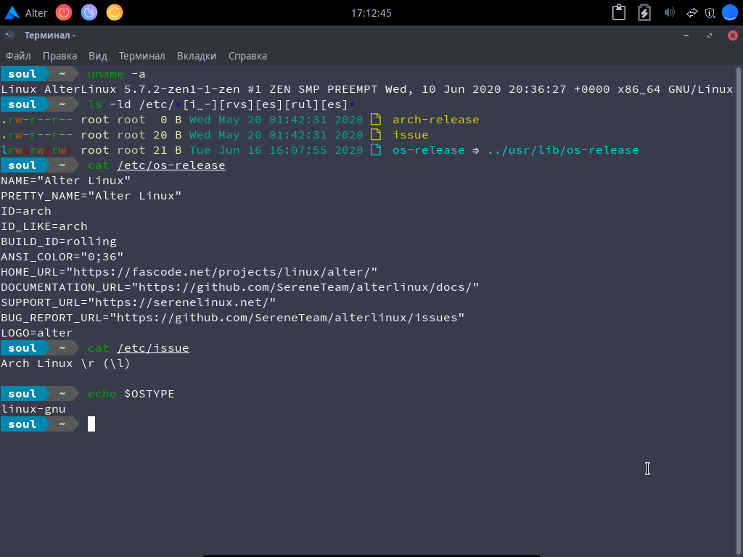The height and width of the screenshot is (557, 743).
Task: Click the 'ID=arch' line
Action: [x=26, y=211]
